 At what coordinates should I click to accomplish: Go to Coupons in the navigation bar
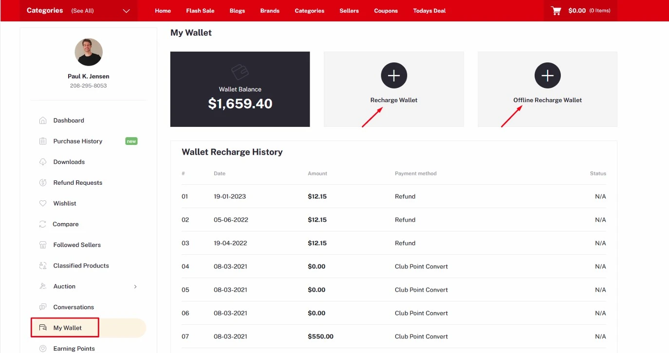click(386, 11)
